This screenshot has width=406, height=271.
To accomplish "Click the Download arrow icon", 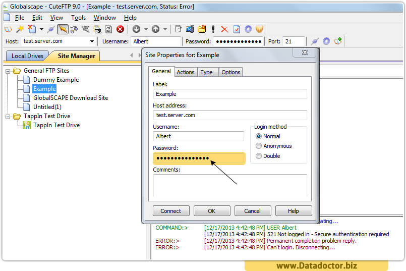I will (137, 29).
